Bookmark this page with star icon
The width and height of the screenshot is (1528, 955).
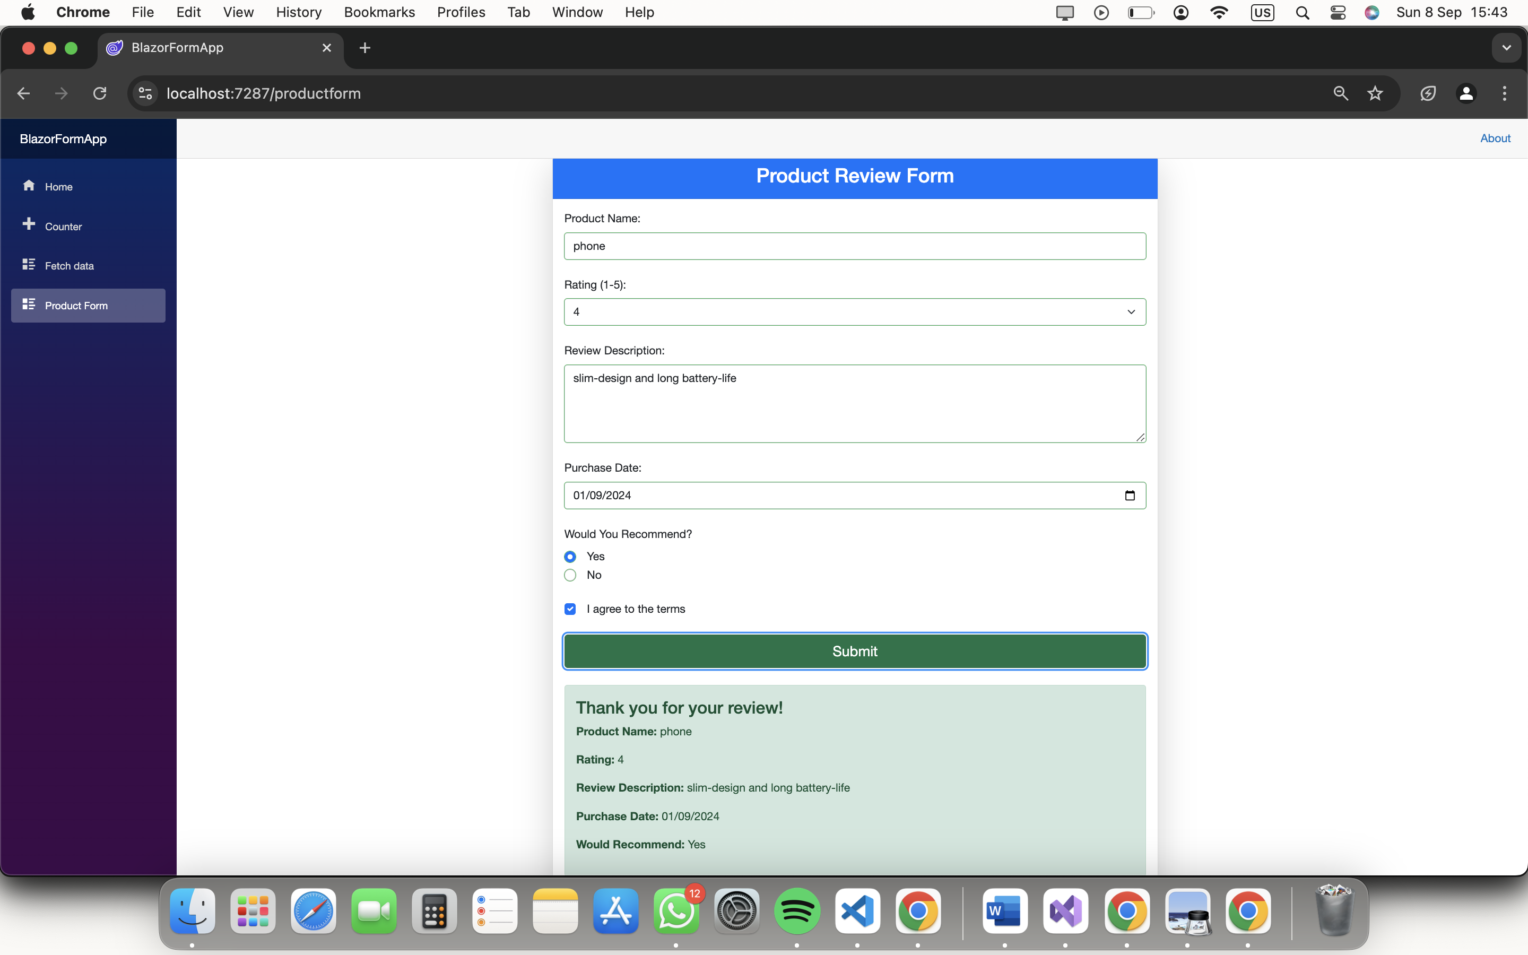click(1375, 93)
